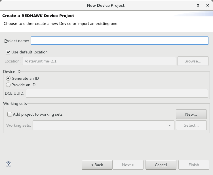Image resolution: width=213 pixels, height=175 pixels.
Task: Expand the Working sets dropdown
Action: click(169, 125)
